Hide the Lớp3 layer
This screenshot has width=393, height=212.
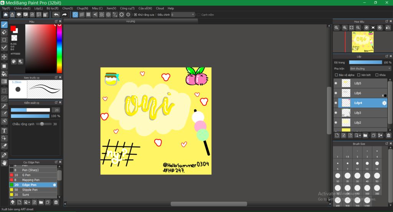pos(336,113)
